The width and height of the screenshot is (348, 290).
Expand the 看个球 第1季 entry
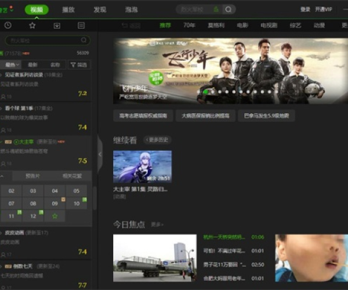[1, 108]
